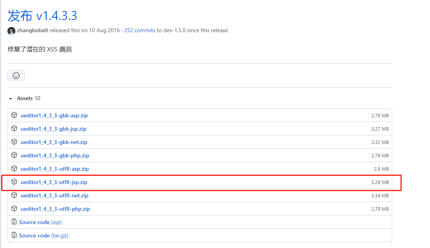Select the 3.28 MB size text
Image resolution: width=430 pixels, height=248 pixels.
click(x=380, y=182)
